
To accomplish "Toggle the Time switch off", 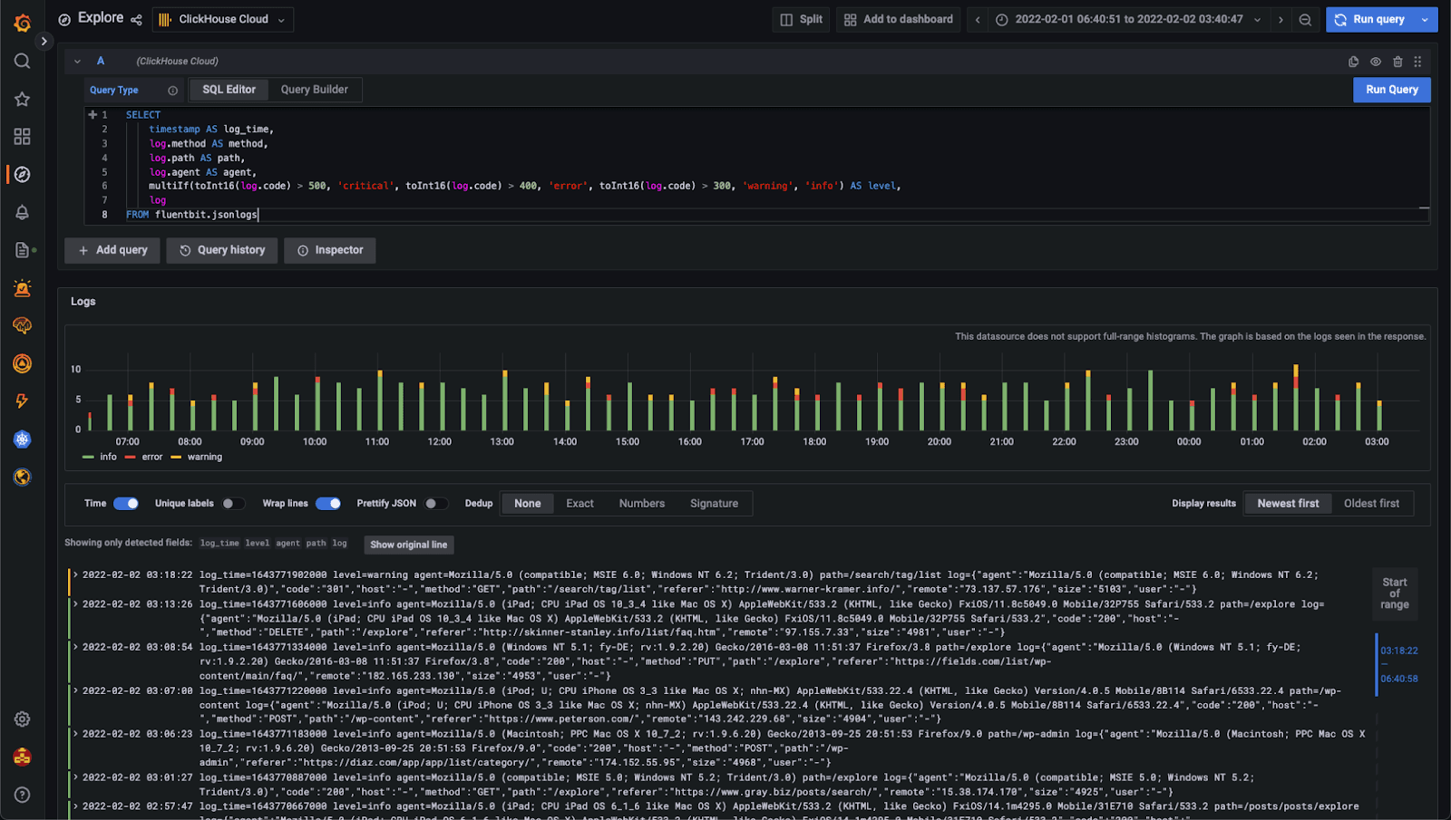I will tap(126, 504).
